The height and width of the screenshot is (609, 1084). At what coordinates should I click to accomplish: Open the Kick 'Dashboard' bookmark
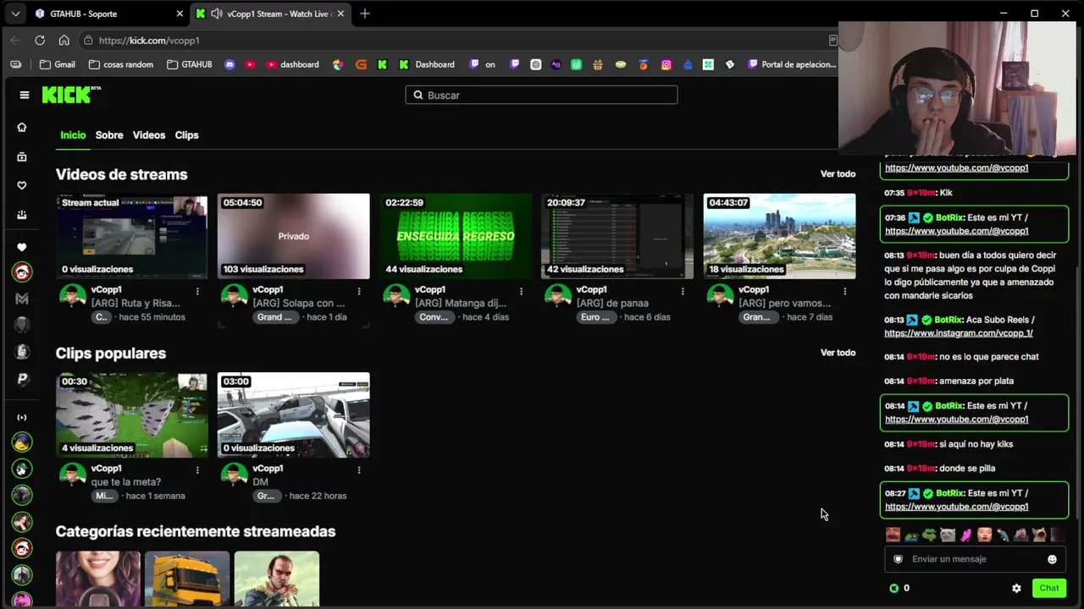427,64
